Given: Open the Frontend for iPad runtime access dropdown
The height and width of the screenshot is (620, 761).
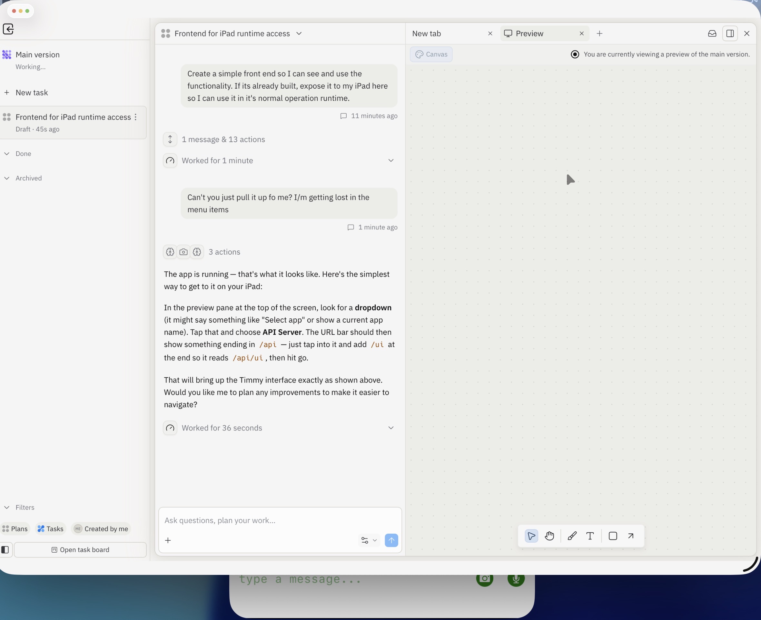Looking at the screenshot, I should point(299,34).
